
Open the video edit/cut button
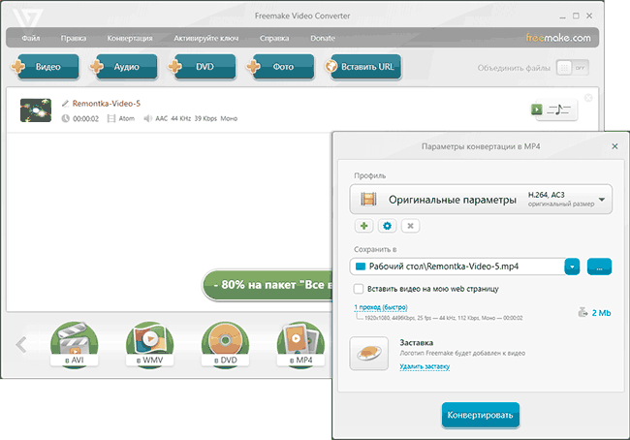(554, 110)
